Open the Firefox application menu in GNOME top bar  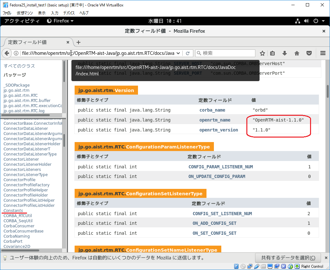60,21
